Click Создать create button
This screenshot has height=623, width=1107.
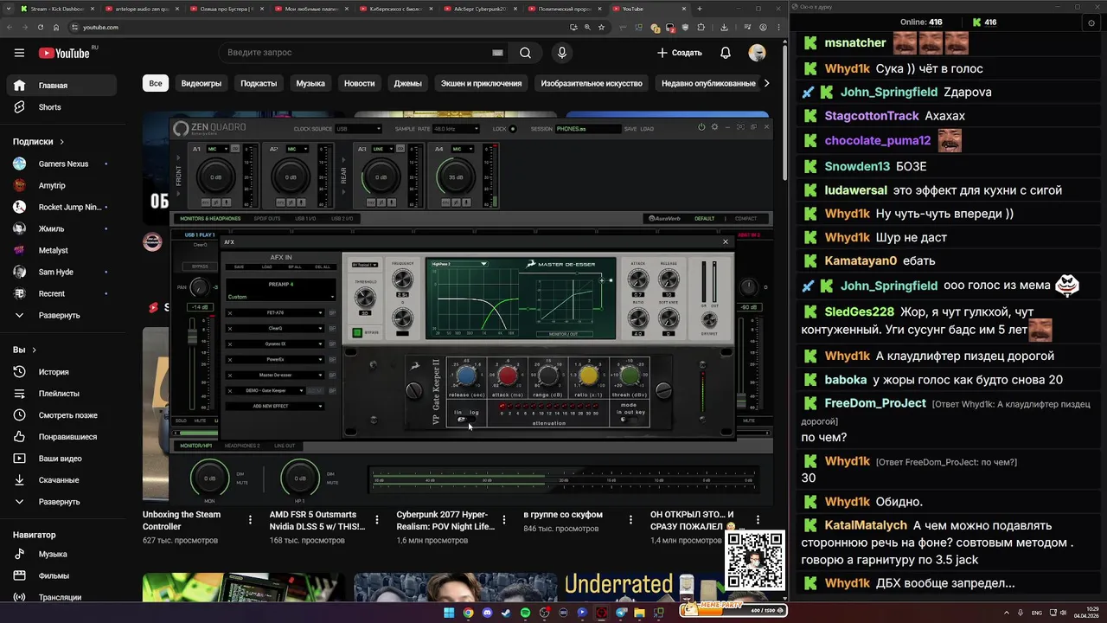coord(680,53)
